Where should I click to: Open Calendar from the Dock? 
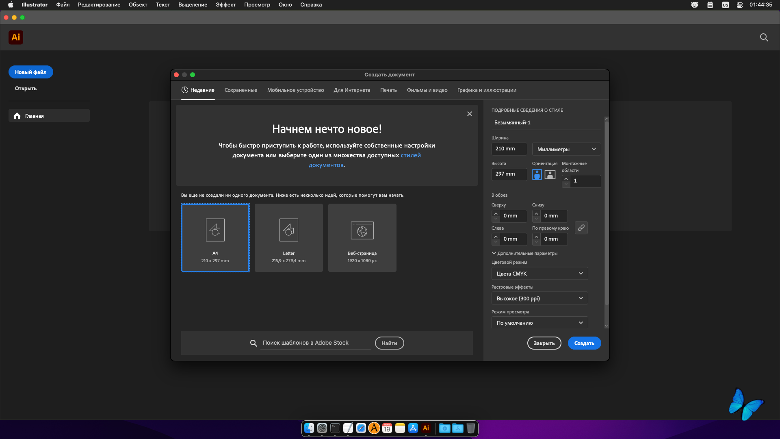tap(387, 428)
